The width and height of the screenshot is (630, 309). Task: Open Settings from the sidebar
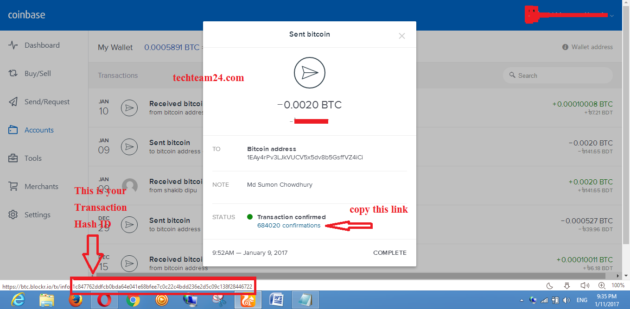click(29, 215)
